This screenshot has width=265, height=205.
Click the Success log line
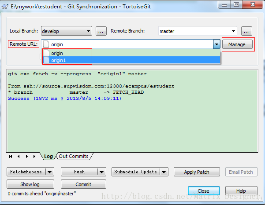coord(64,99)
